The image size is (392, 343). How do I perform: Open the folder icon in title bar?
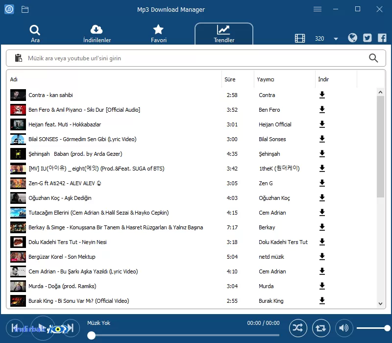25,9
